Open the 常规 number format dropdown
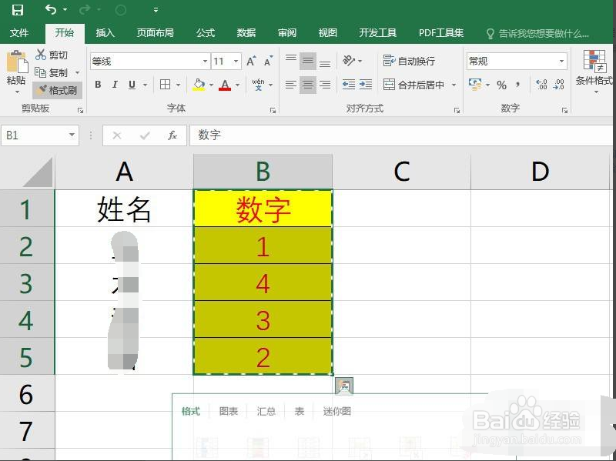 (561, 59)
